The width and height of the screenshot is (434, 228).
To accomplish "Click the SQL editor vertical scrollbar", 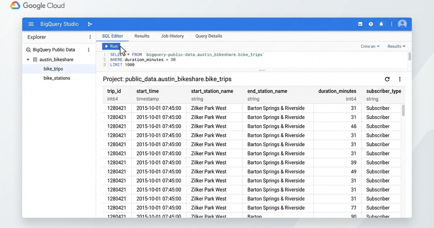I will click(409, 56).
